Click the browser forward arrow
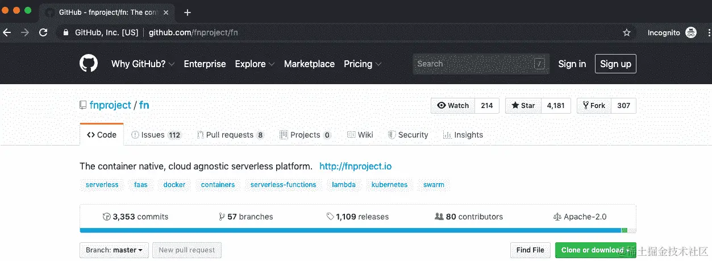The image size is (712, 261). 25,32
